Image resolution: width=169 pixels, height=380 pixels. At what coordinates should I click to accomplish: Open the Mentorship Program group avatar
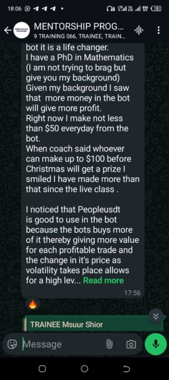click(21, 30)
